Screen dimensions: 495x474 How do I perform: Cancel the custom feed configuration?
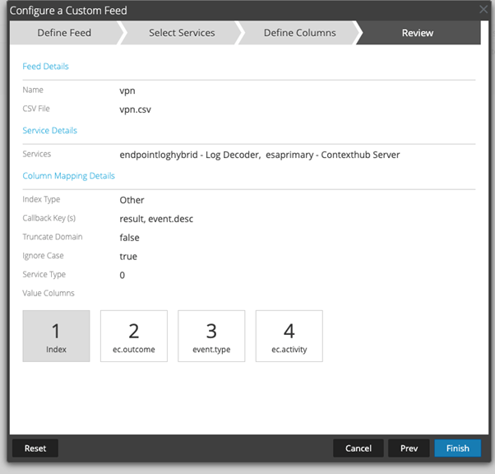click(x=359, y=448)
